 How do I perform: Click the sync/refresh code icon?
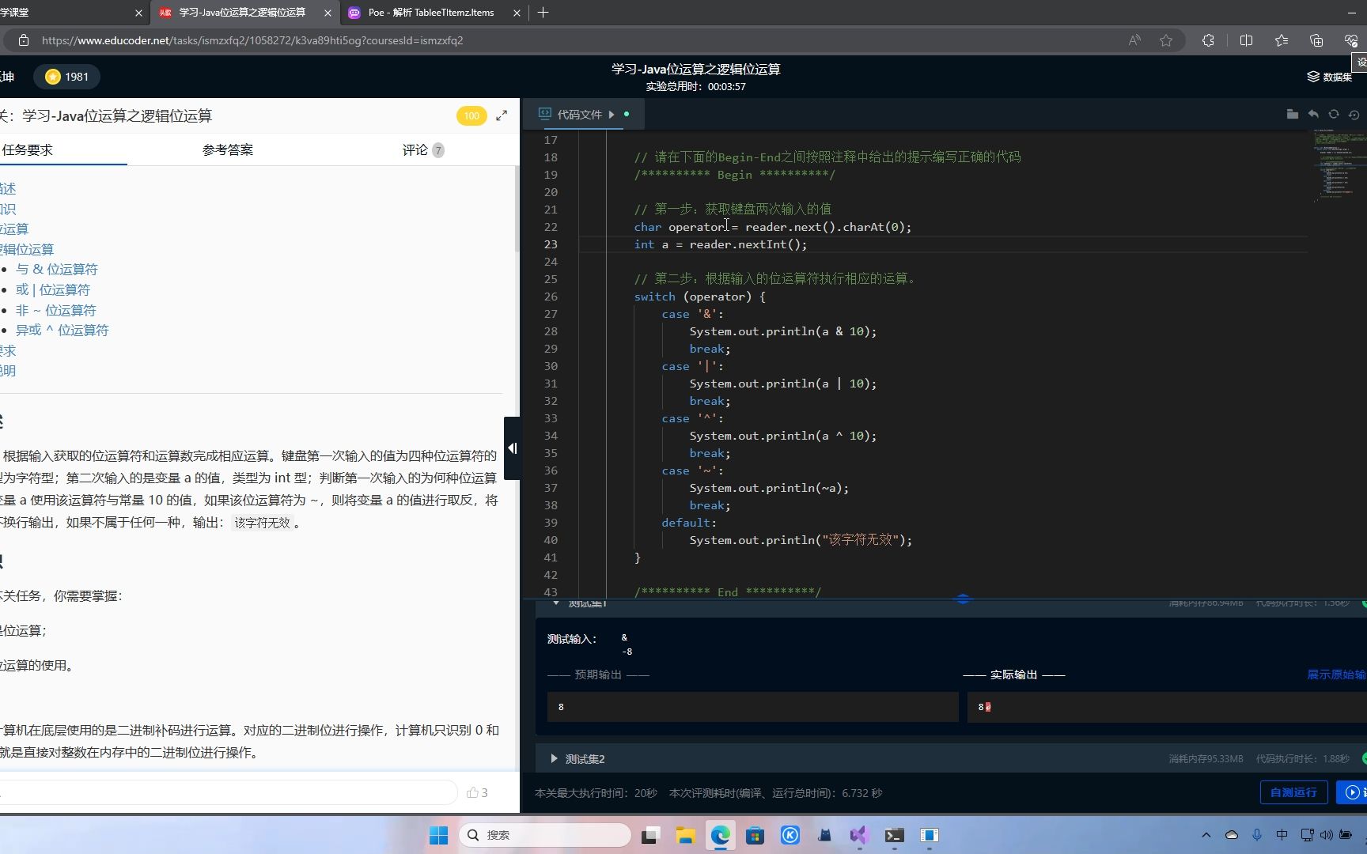[x=1334, y=115]
